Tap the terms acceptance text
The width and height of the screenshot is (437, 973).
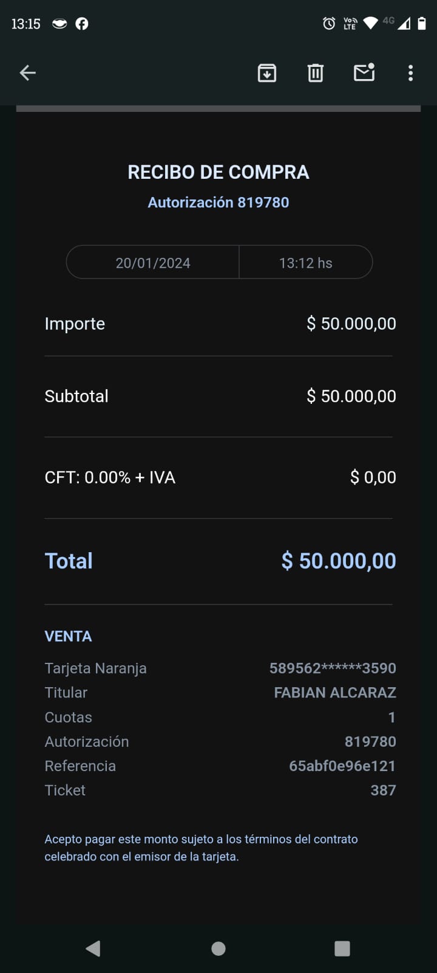tap(201, 848)
